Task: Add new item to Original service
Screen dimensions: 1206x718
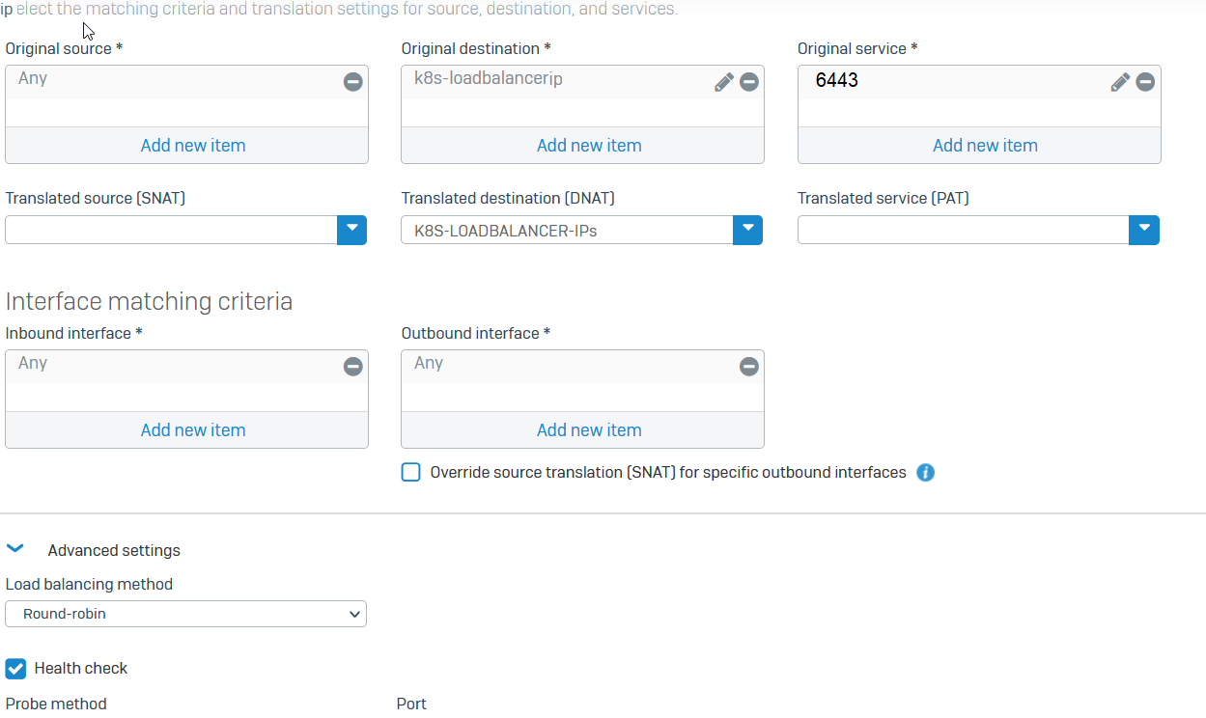Action: (x=985, y=146)
